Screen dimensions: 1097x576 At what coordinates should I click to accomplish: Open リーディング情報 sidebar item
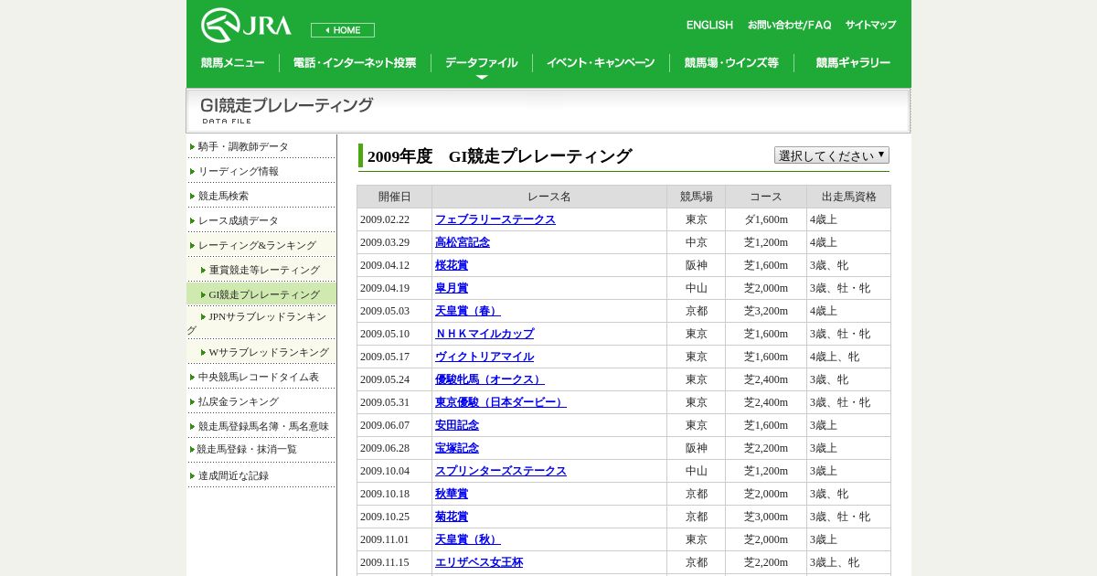tap(239, 171)
